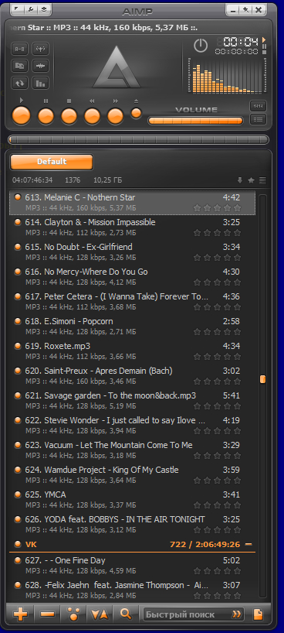Viewport: 284px width, 633px height.
Task: Open settings via the wrench icon
Action: point(31,9)
